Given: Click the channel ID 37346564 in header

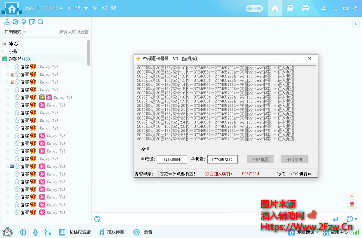Looking at the screenshot, I should (50, 8).
